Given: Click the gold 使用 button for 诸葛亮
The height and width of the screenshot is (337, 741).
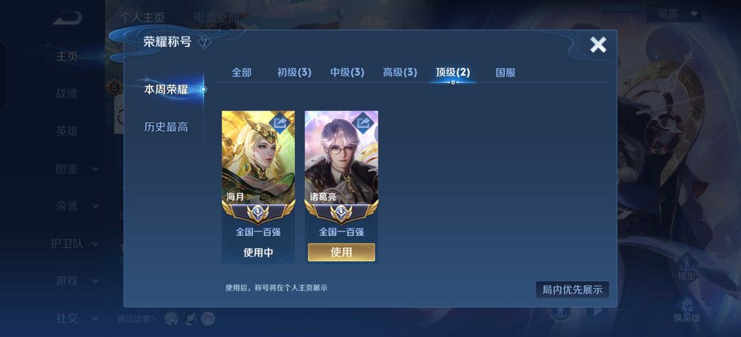Looking at the screenshot, I should pos(341,253).
